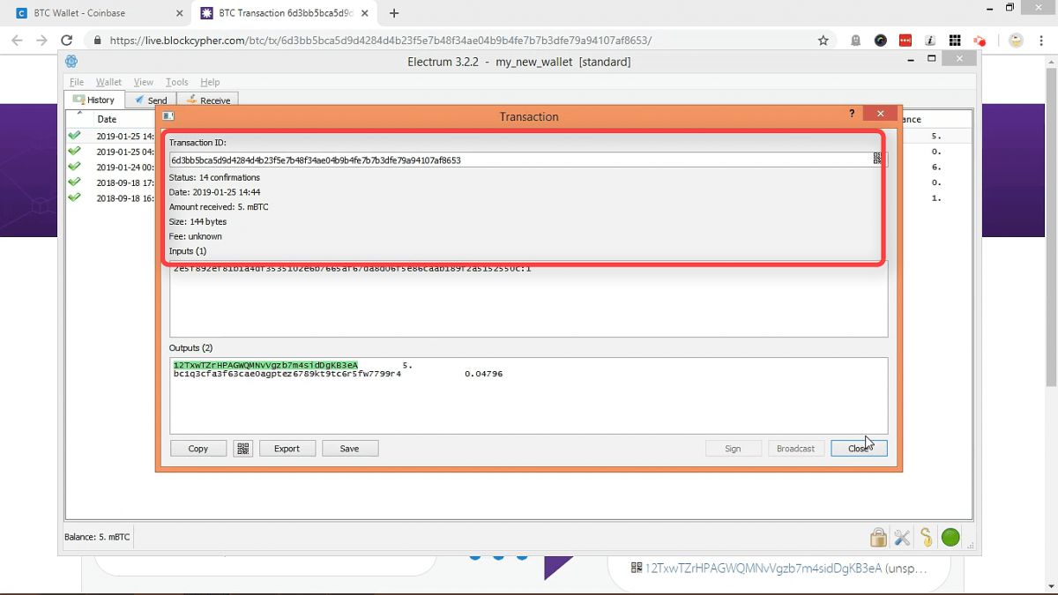Screen dimensions: 1058x595
Task: Open the Help menu in Electrum
Action: click(210, 82)
